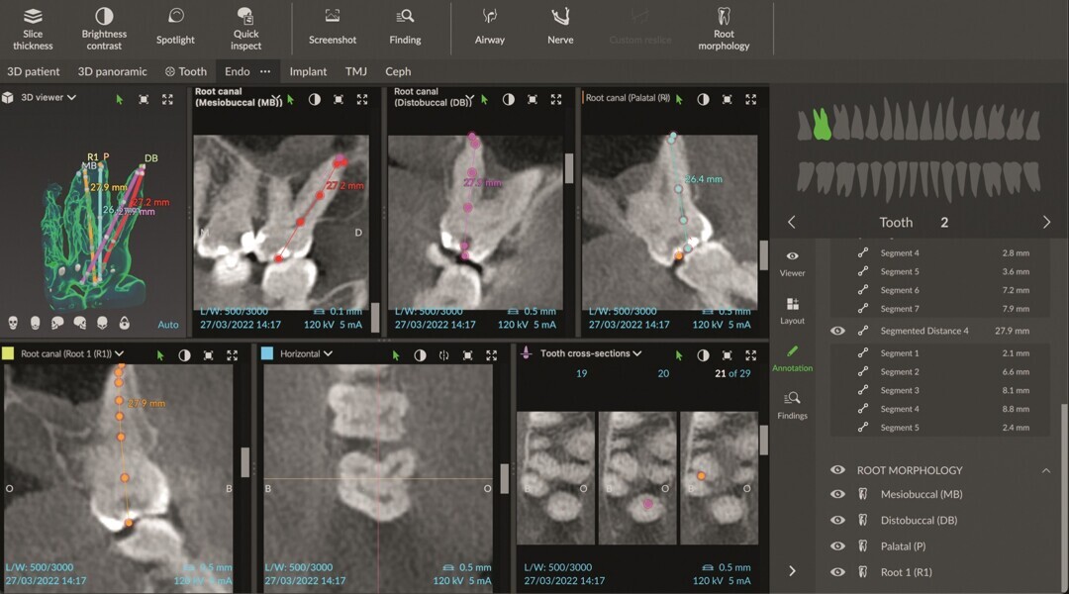
Task: Switch to the Implant tab
Action: [308, 71]
